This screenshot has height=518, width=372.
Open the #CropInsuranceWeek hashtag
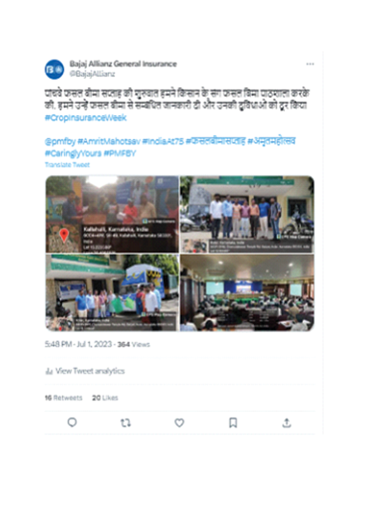point(85,118)
